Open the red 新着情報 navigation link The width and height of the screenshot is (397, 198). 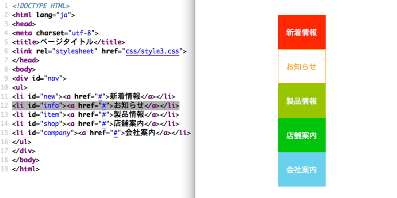[x=302, y=32]
